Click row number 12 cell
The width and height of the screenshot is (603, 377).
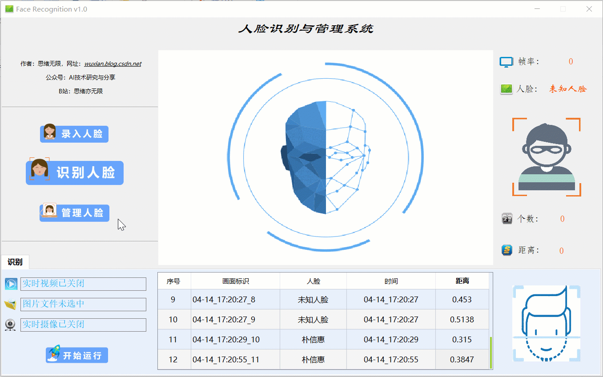(x=174, y=359)
